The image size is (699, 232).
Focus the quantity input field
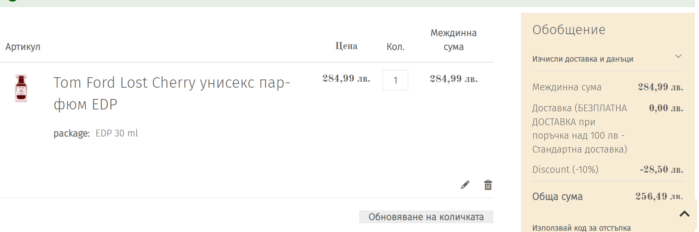pos(395,80)
